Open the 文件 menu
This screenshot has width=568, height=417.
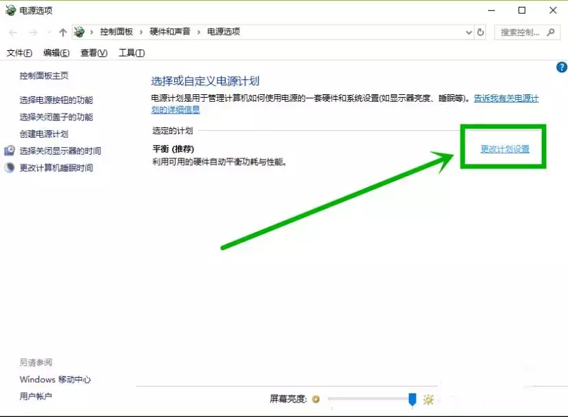click(x=18, y=52)
